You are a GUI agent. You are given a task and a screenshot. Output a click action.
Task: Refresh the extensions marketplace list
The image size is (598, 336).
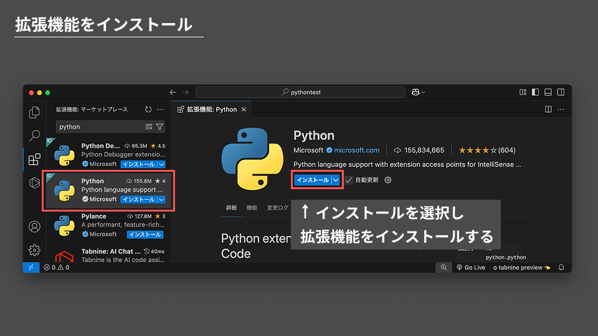tap(148, 110)
